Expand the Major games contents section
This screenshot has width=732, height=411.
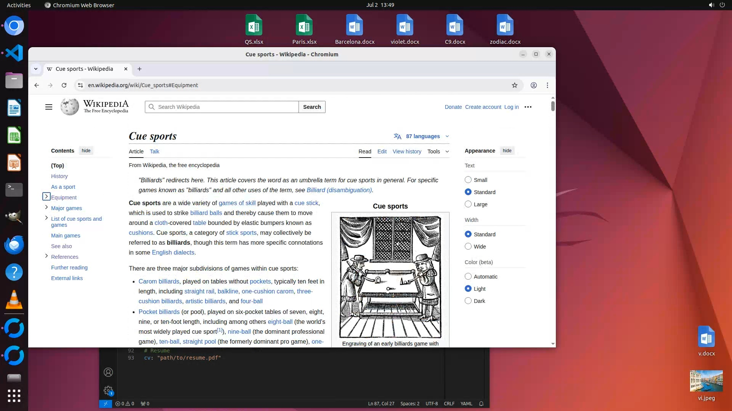coord(47,207)
